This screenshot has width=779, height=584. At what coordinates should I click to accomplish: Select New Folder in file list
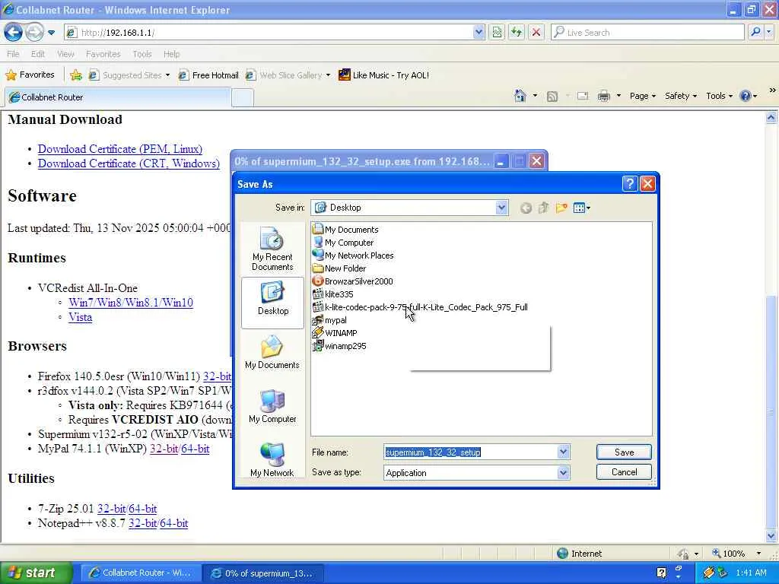339,268
